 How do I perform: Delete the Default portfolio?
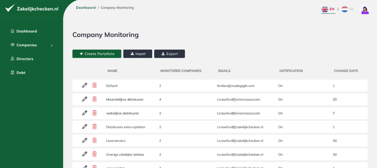pyautogui.click(x=94, y=85)
